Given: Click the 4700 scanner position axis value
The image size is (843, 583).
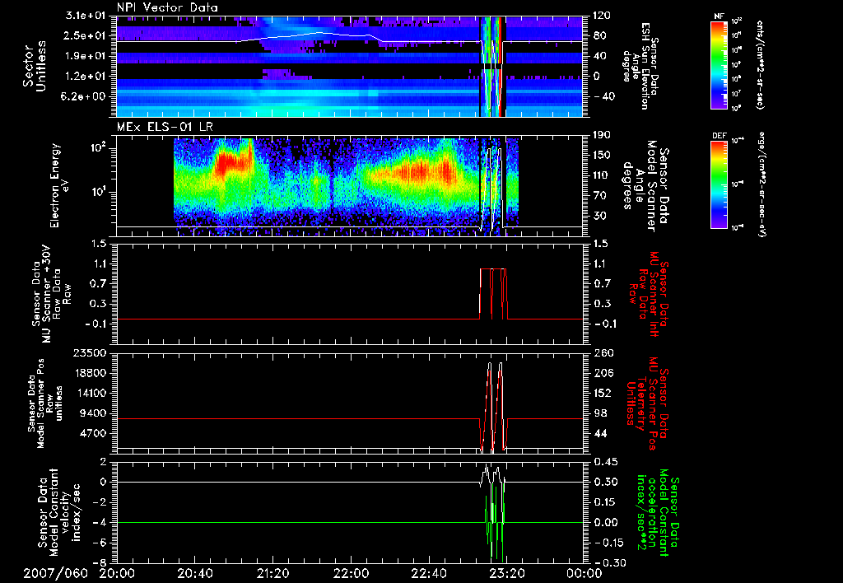Looking at the screenshot, I should tap(92, 433).
